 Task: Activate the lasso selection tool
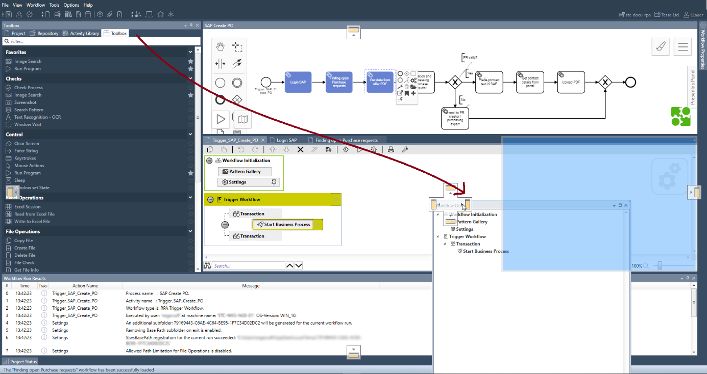[237, 47]
